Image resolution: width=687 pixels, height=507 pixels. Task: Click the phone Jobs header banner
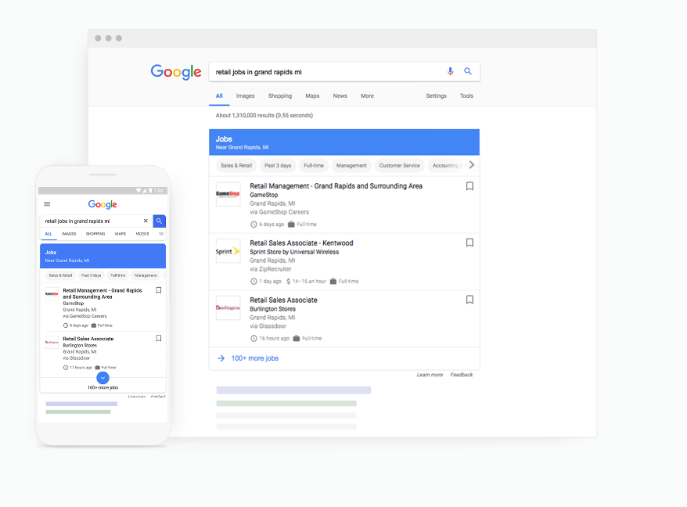pyautogui.click(x=103, y=256)
